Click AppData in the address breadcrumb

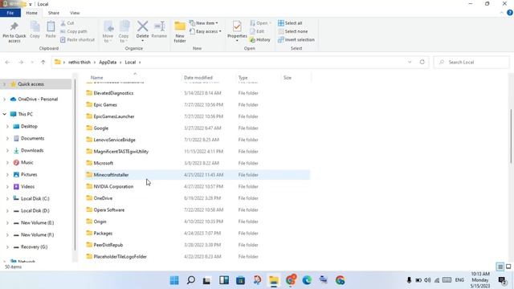108,63
